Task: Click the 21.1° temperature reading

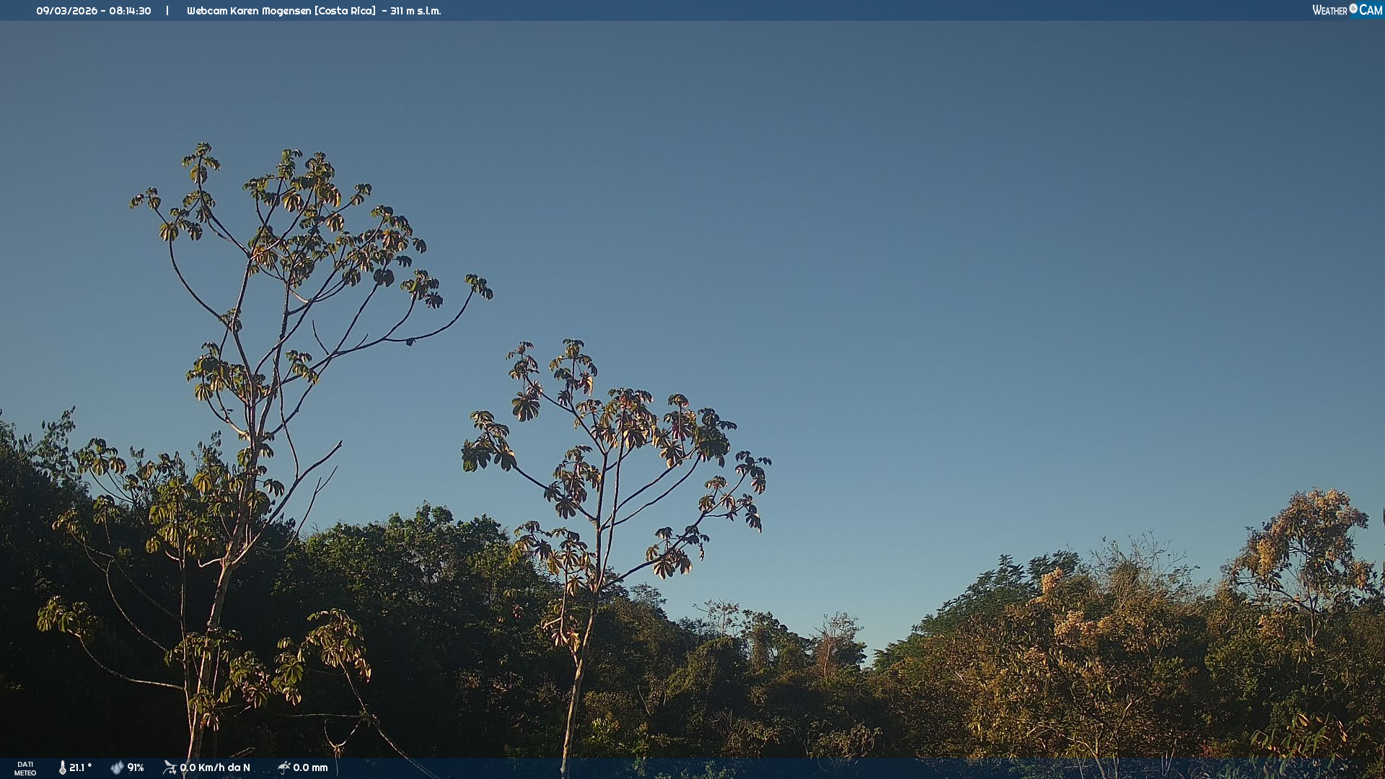Action: coord(80,767)
